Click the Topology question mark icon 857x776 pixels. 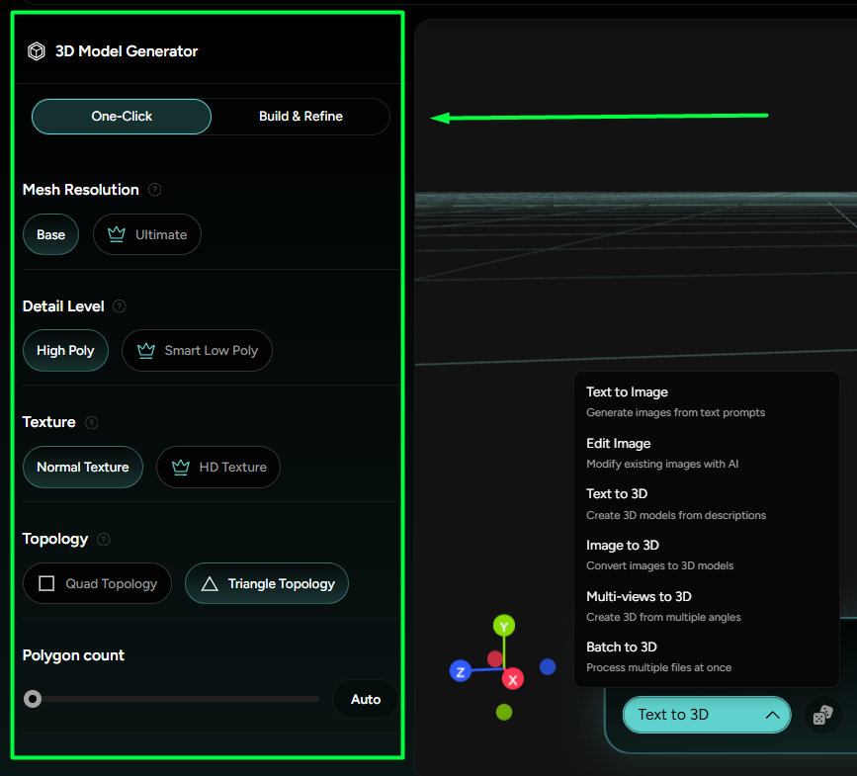tap(104, 539)
